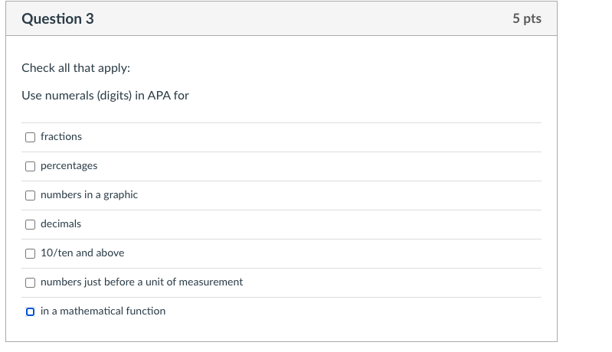612x352 pixels.
Task: Click 'numbers just before a unit of measurement' label
Action: 142,282
